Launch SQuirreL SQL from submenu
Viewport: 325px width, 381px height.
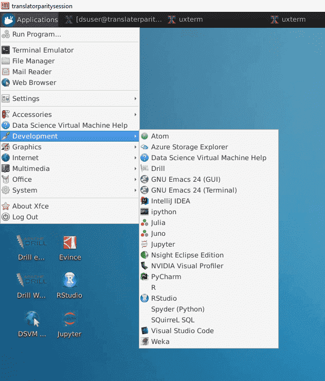pos(209,320)
